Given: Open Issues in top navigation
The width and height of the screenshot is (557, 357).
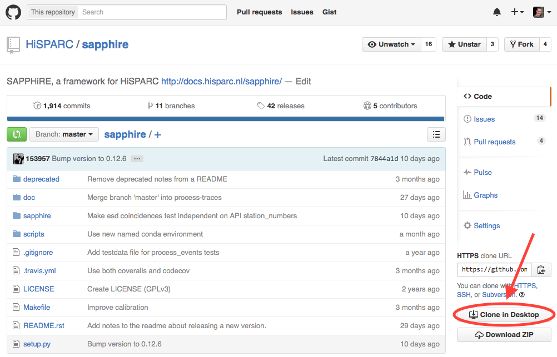Looking at the screenshot, I should [x=302, y=12].
